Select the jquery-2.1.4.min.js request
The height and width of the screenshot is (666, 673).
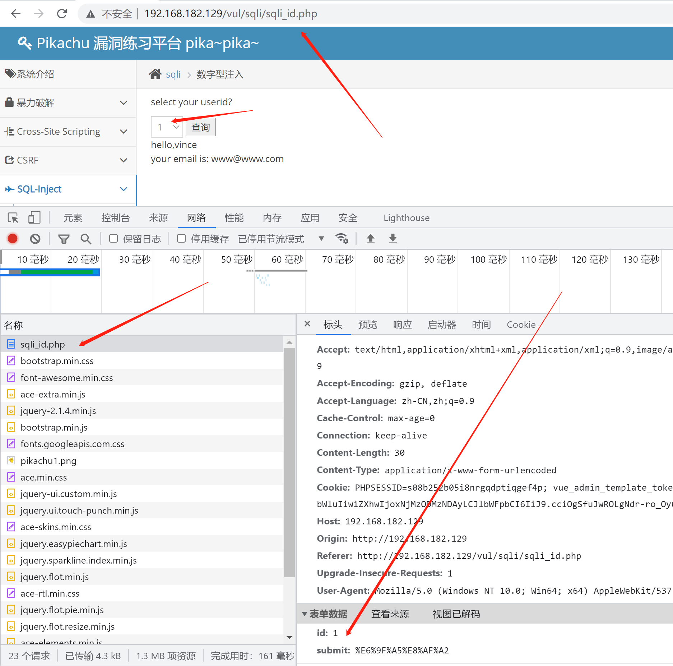click(142, 411)
